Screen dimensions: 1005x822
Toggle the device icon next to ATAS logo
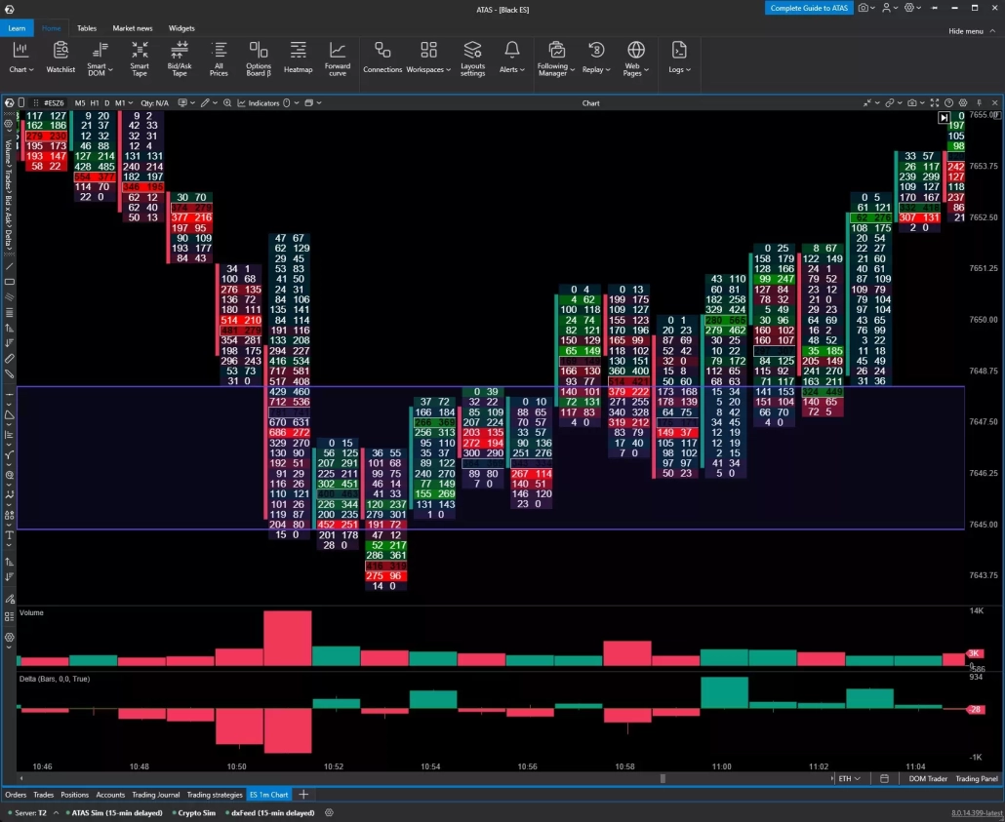[x=21, y=102]
